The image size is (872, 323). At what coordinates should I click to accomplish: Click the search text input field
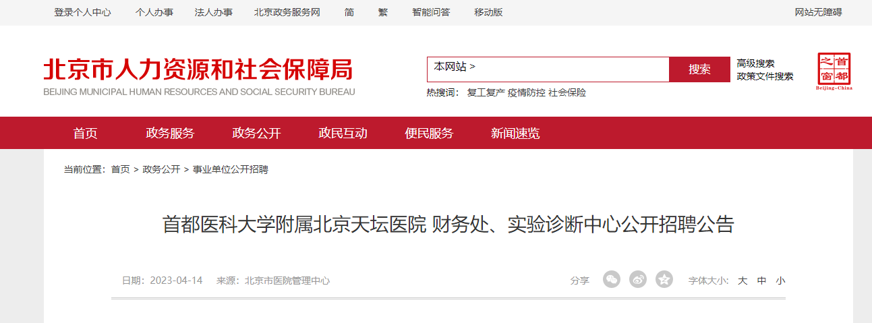(573, 69)
